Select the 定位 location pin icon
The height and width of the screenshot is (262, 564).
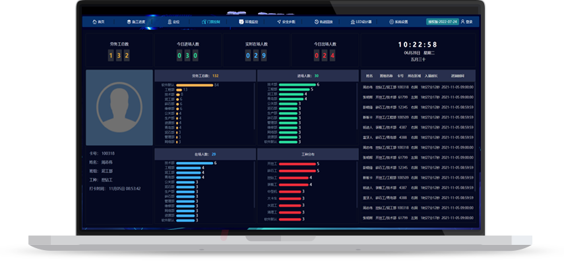click(170, 22)
